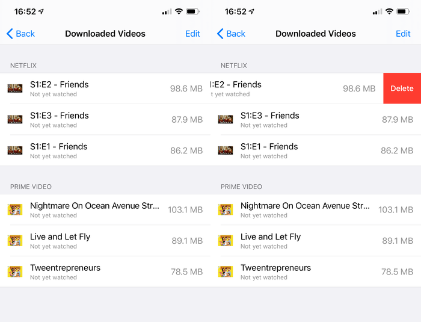Select 'S1:E3 - Friends' title, left screen
This screenshot has width=421, height=322.
(60, 116)
